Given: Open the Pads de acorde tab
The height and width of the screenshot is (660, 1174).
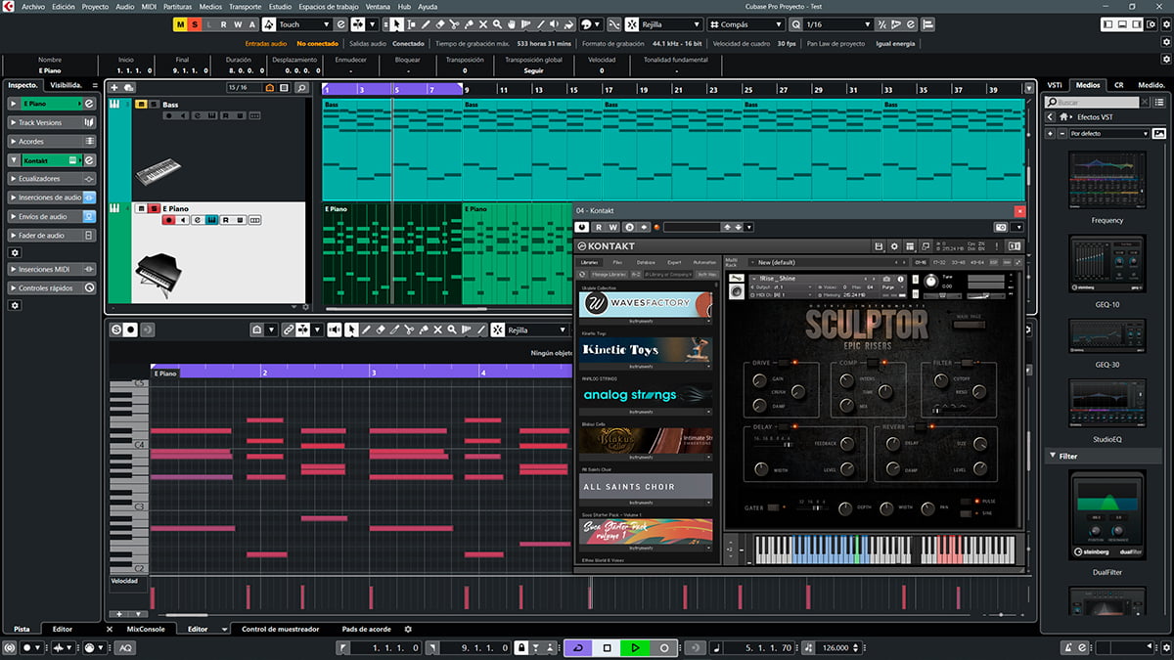Looking at the screenshot, I should (366, 629).
